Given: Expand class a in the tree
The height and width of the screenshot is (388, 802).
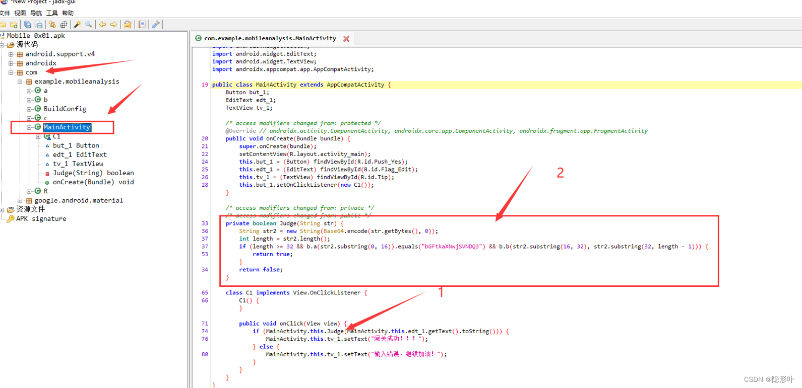Looking at the screenshot, I should (x=29, y=91).
